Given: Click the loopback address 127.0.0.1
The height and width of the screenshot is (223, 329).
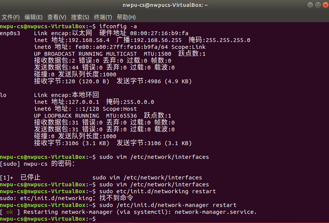Looking at the screenshot, I should 84,102.
